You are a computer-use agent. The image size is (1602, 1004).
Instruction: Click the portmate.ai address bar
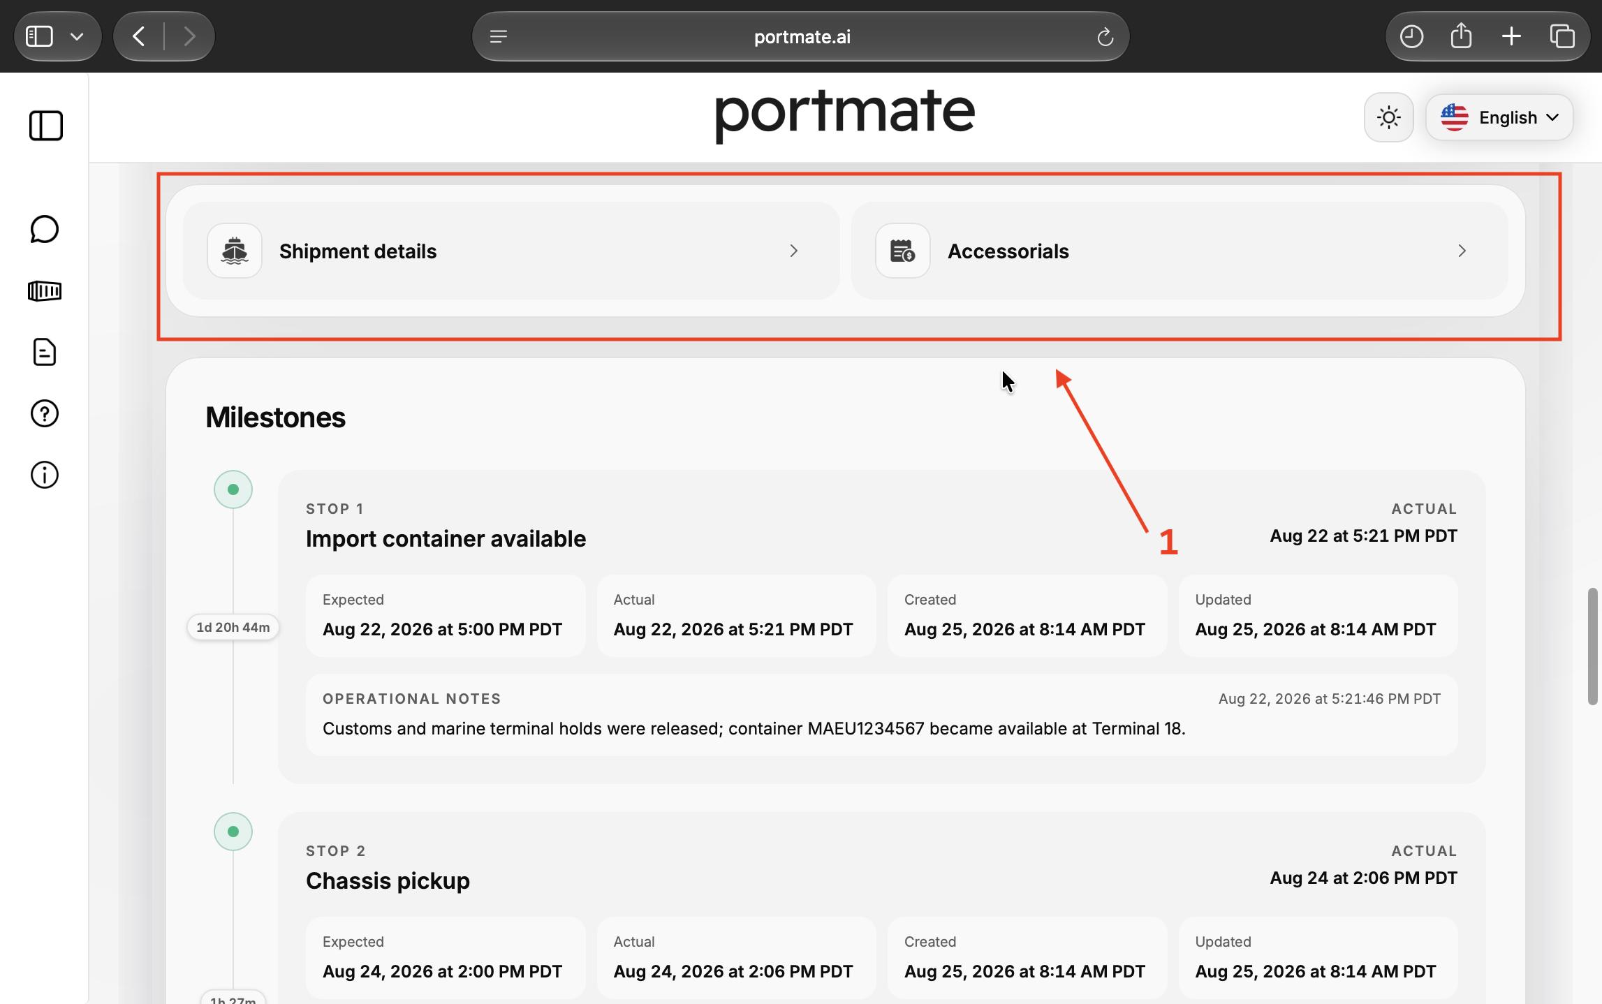coord(801,36)
